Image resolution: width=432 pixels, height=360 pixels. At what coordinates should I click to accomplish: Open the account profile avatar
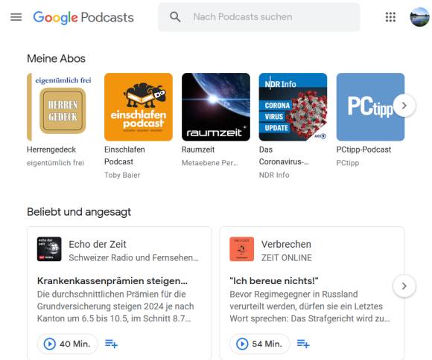point(419,17)
